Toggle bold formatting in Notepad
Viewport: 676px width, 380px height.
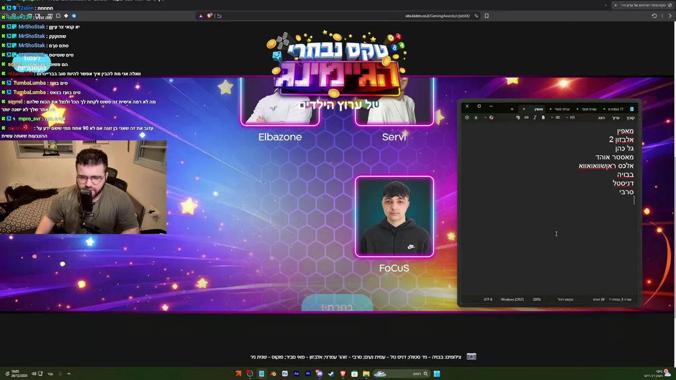coord(543,117)
